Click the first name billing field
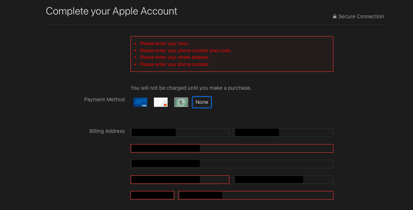 180,133
